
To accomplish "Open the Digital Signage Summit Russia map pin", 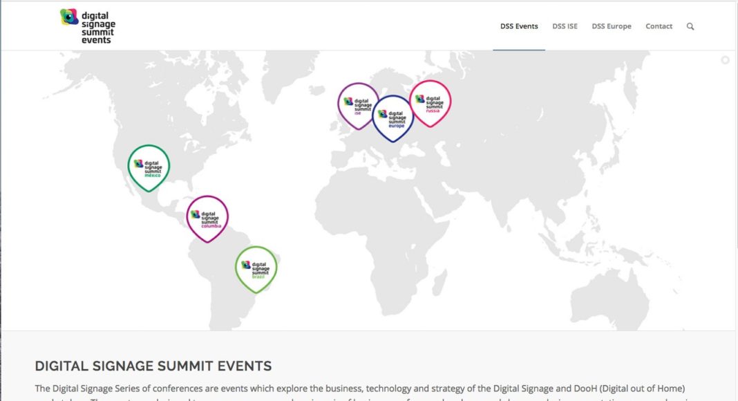I will coord(430,103).
